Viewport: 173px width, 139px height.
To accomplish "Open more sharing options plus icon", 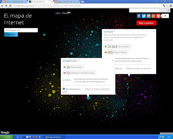I will click(x=158, y=16).
